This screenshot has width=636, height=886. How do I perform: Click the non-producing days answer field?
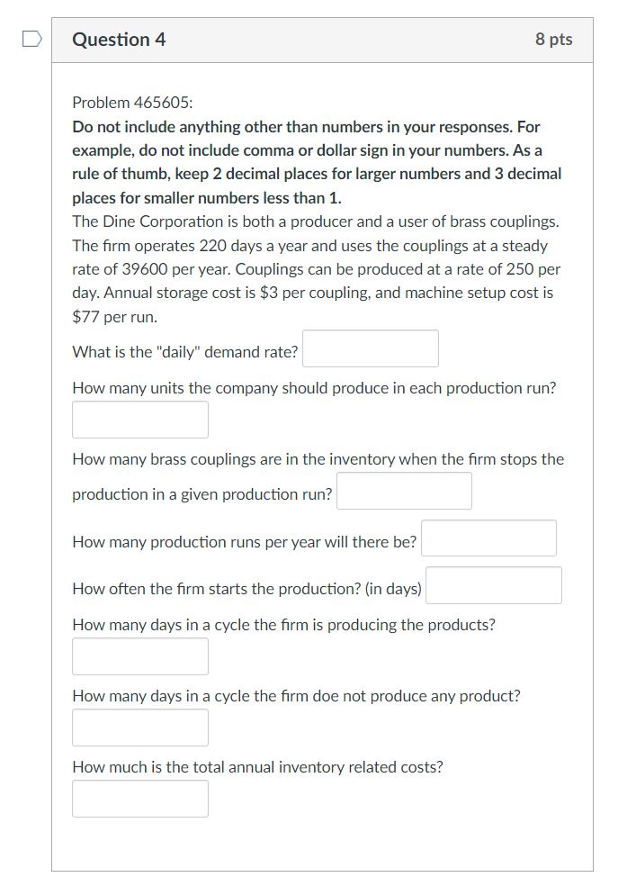point(139,727)
